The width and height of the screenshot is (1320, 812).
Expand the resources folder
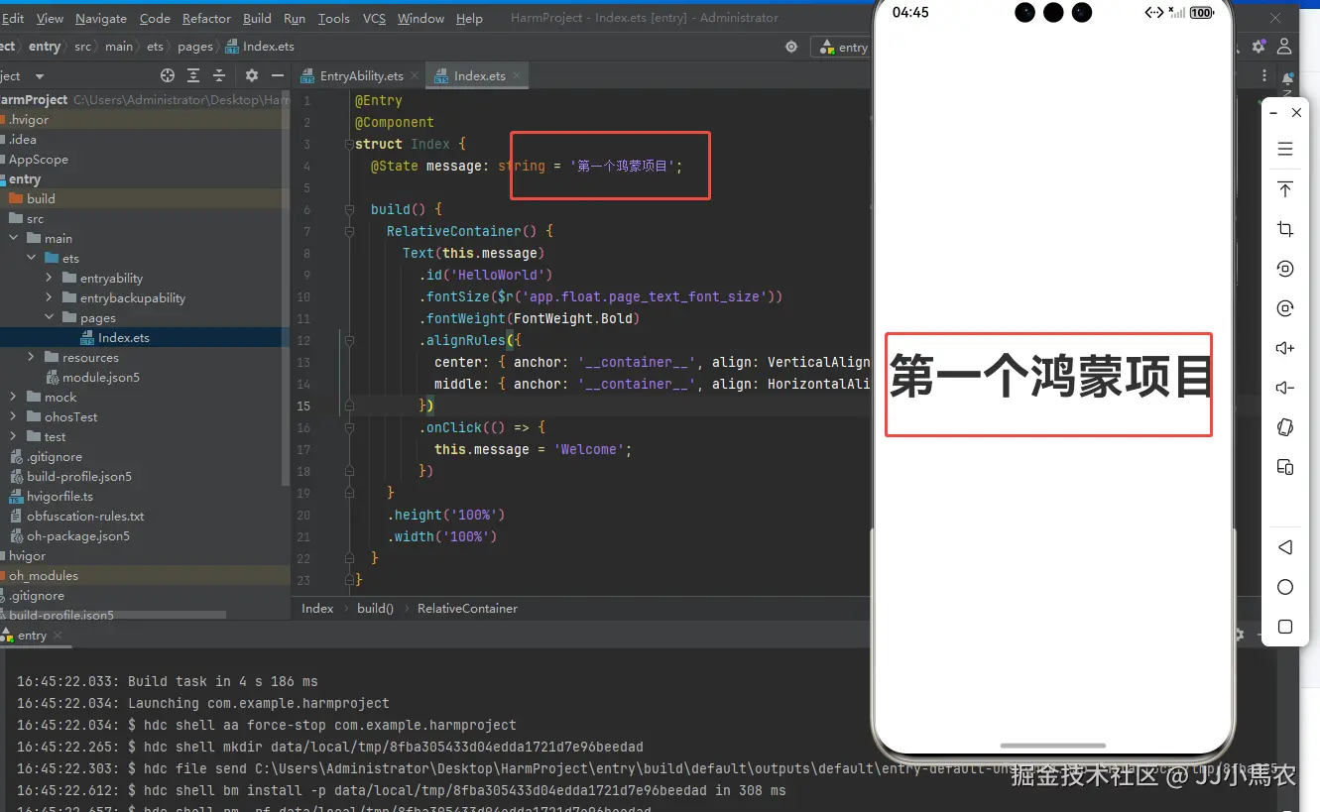coord(31,357)
